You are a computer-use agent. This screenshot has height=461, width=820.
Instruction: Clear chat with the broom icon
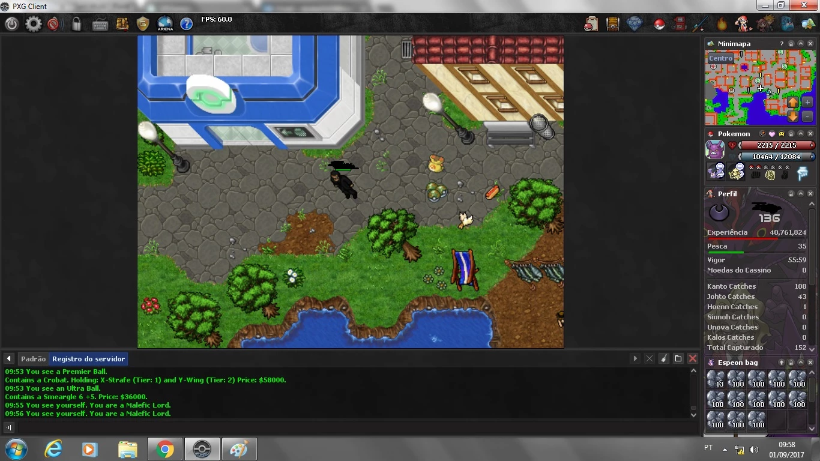coord(663,359)
